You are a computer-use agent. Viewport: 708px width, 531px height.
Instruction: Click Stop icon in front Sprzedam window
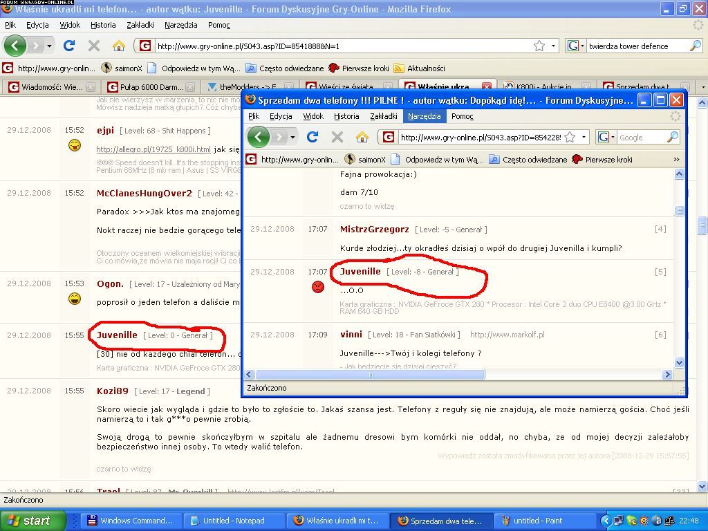pos(337,137)
